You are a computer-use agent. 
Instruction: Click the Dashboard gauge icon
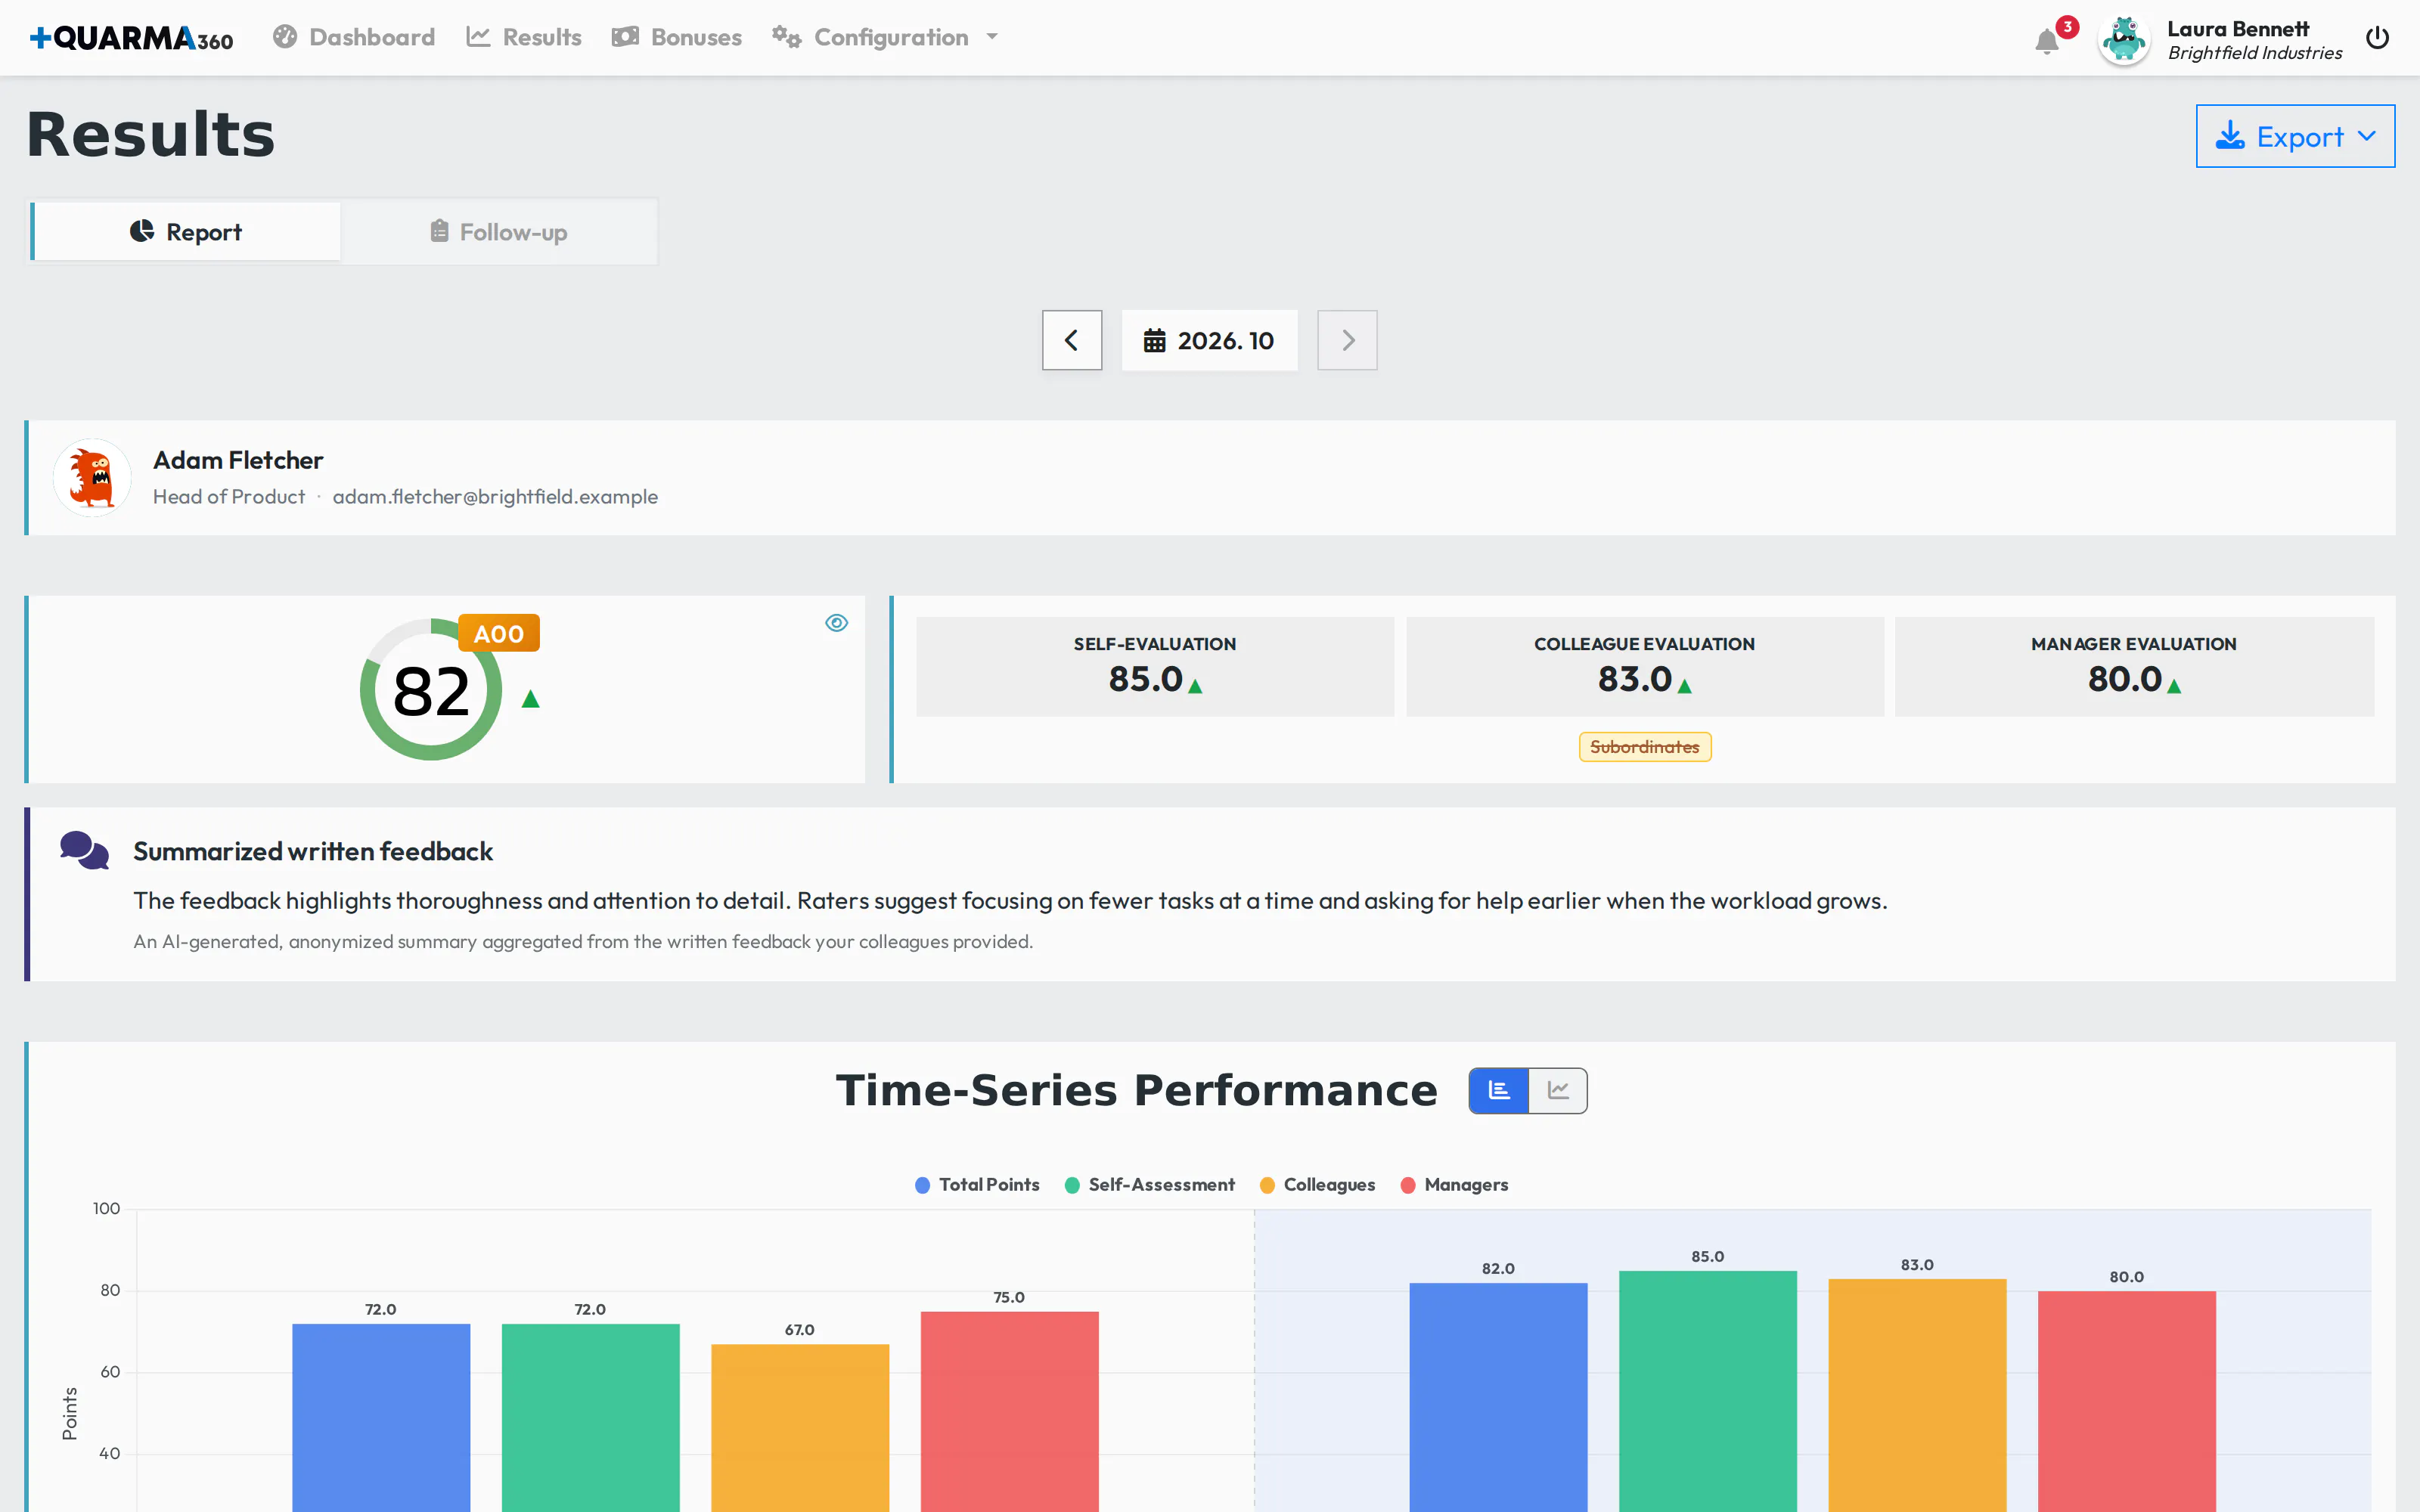pos(285,37)
